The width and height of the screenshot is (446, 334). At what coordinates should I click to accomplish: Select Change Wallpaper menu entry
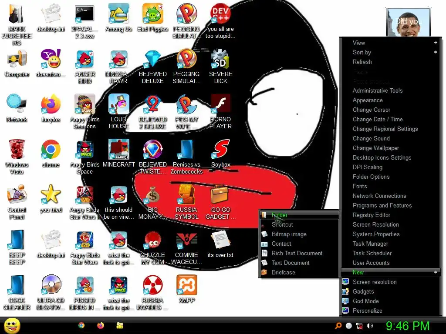click(x=391, y=148)
